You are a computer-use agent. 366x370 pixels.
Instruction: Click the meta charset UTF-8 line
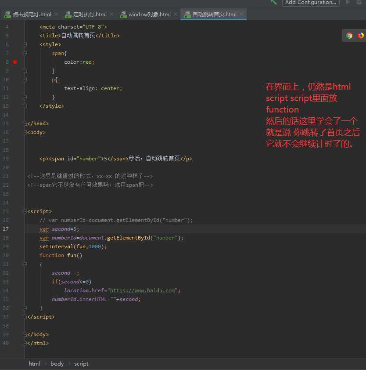73,27
